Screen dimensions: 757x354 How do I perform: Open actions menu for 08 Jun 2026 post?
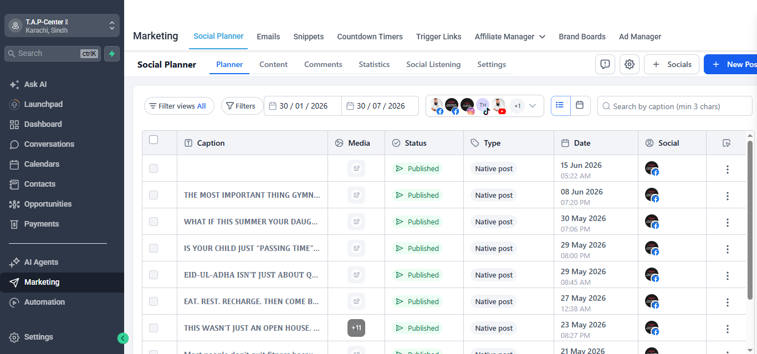(727, 196)
